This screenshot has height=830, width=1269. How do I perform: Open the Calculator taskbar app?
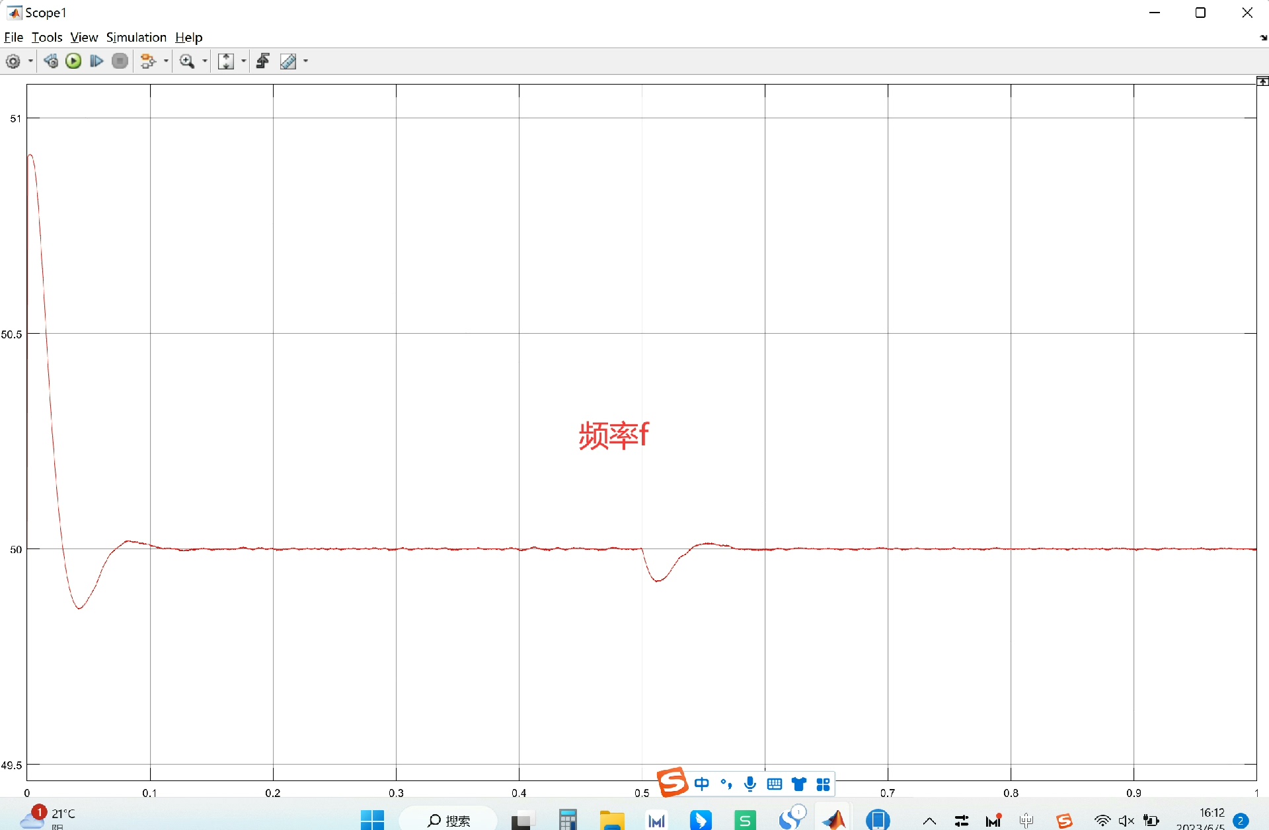point(568,820)
